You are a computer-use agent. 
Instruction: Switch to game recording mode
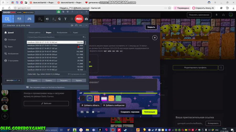pyautogui.click(x=29, y=19)
